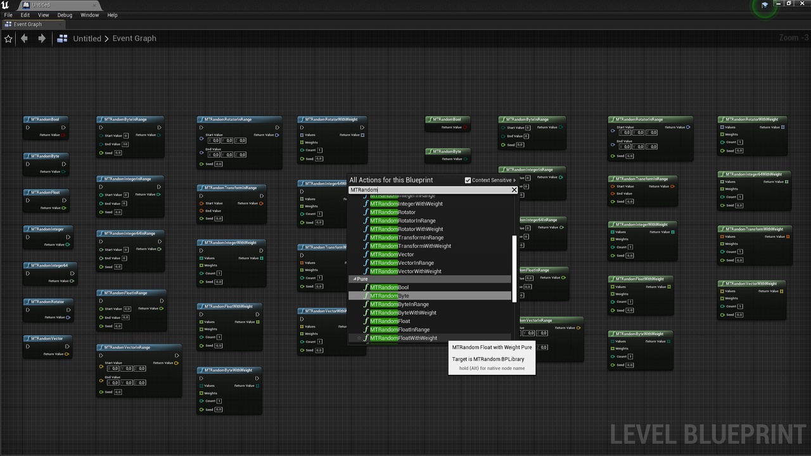Select MTRandomByte in the actions list
The height and width of the screenshot is (456, 811).
(430, 296)
